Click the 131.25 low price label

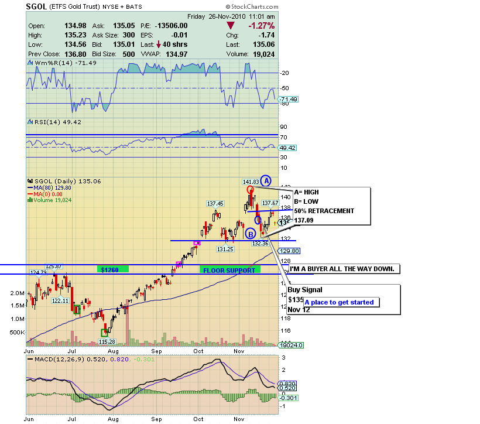tap(225, 249)
